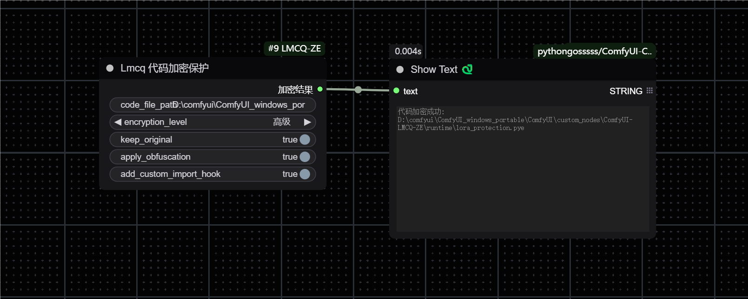Click the STRING output label
The image size is (748, 299).
(x=626, y=91)
